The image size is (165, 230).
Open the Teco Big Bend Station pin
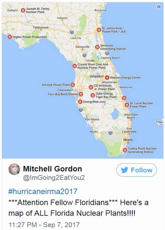click(x=81, y=94)
